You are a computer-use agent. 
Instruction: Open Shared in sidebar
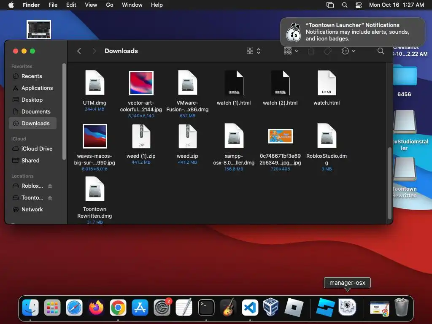tap(32, 160)
